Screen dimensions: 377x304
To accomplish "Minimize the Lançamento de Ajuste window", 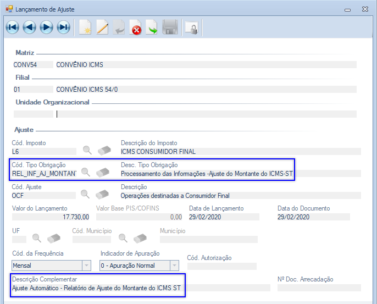I will [347, 10].
